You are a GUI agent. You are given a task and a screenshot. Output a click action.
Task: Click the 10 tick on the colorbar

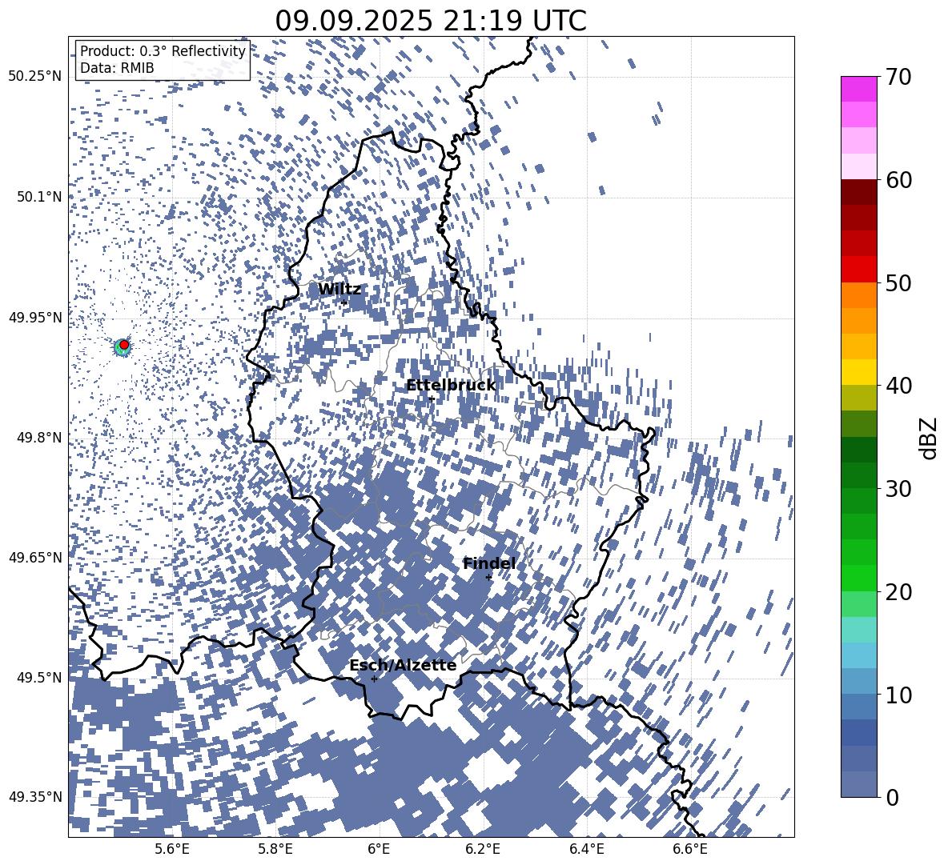(x=898, y=695)
